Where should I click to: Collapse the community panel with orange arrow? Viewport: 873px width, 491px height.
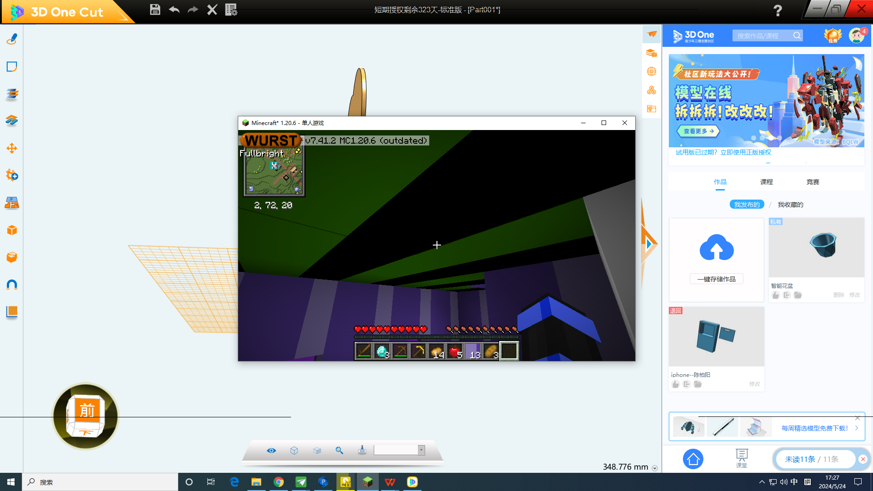(649, 244)
